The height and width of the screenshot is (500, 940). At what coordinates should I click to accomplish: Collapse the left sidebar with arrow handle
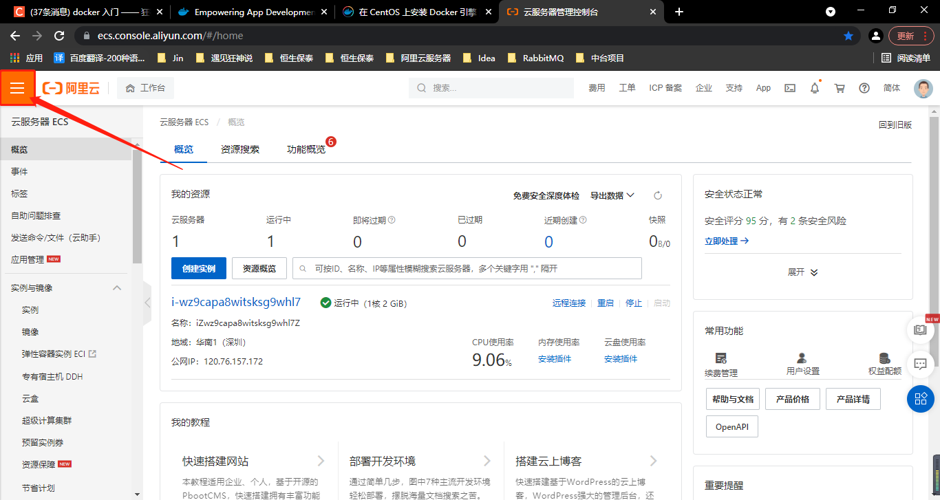(x=147, y=303)
